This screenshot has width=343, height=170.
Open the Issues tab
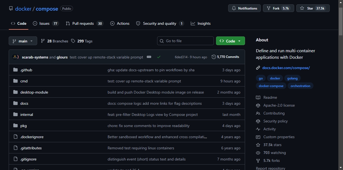click(x=46, y=23)
